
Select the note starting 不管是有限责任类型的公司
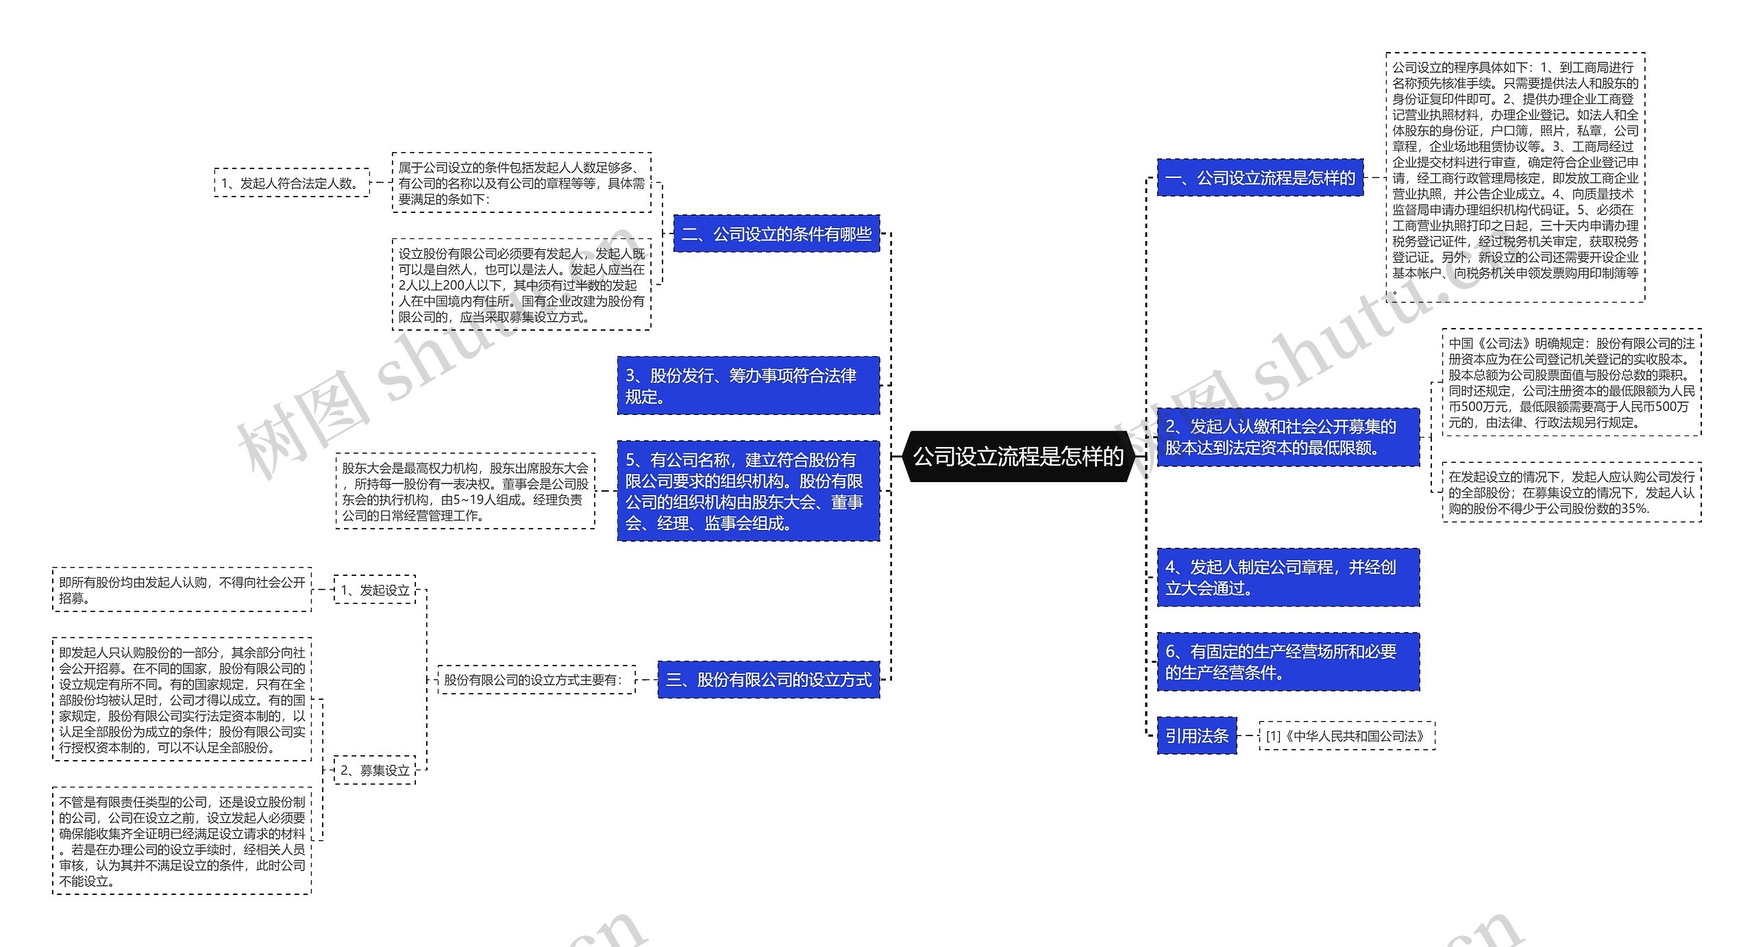pyautogui.click(x=182, y=841)
